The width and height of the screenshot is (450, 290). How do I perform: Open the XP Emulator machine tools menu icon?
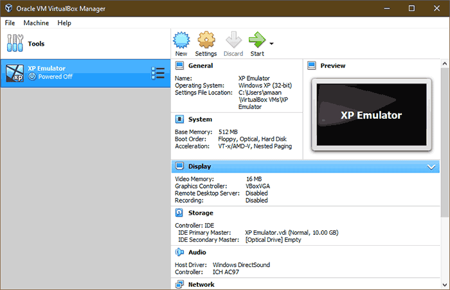pyautogui.click(x=158, y=73)
